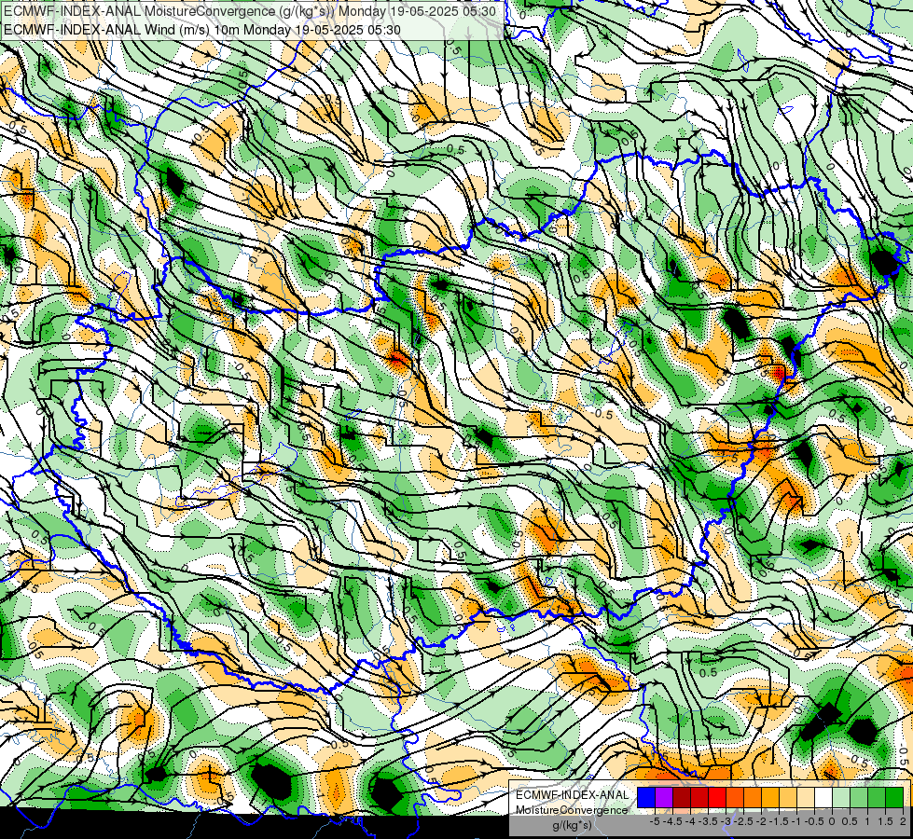The width and height of the screenshot is (913, 839).
Task: Pick the palest green swatch right of 0
Action: 841,797
